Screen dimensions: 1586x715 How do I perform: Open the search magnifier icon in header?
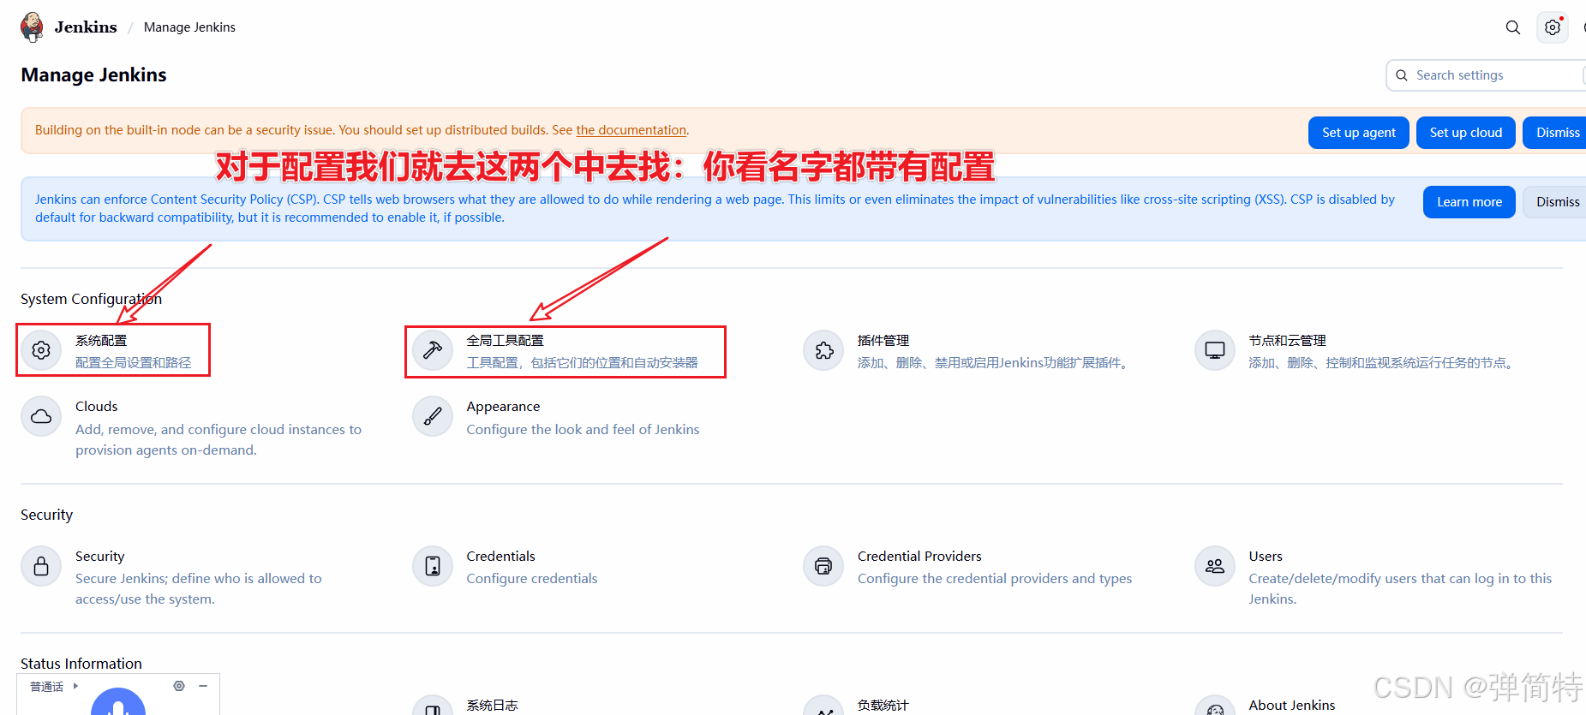1513,27
